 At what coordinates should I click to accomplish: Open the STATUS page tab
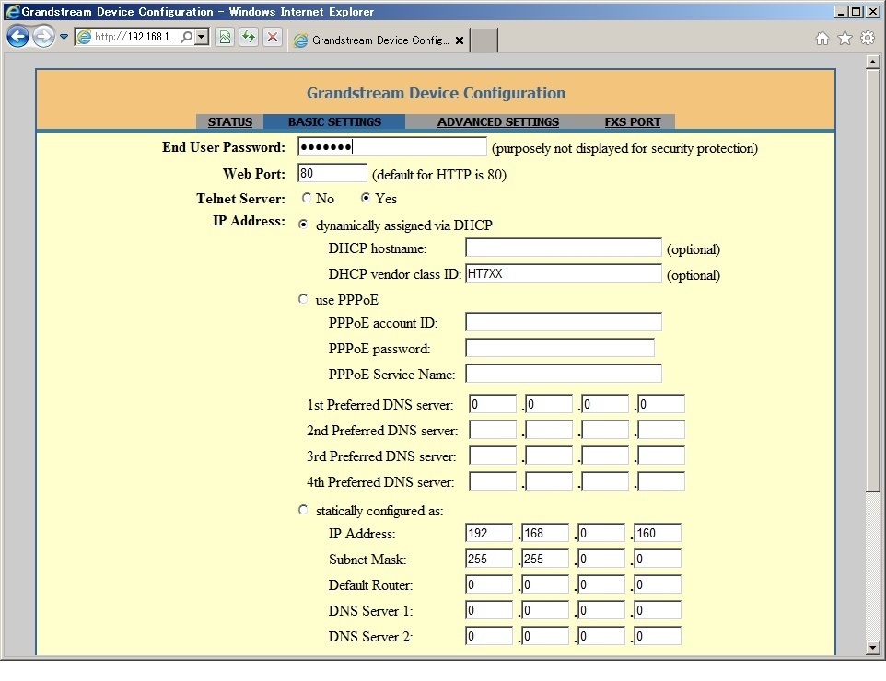(x=230, y=122)
